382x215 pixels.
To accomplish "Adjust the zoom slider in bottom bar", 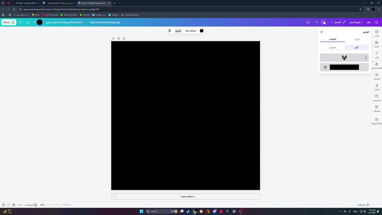I will point(61,205).
